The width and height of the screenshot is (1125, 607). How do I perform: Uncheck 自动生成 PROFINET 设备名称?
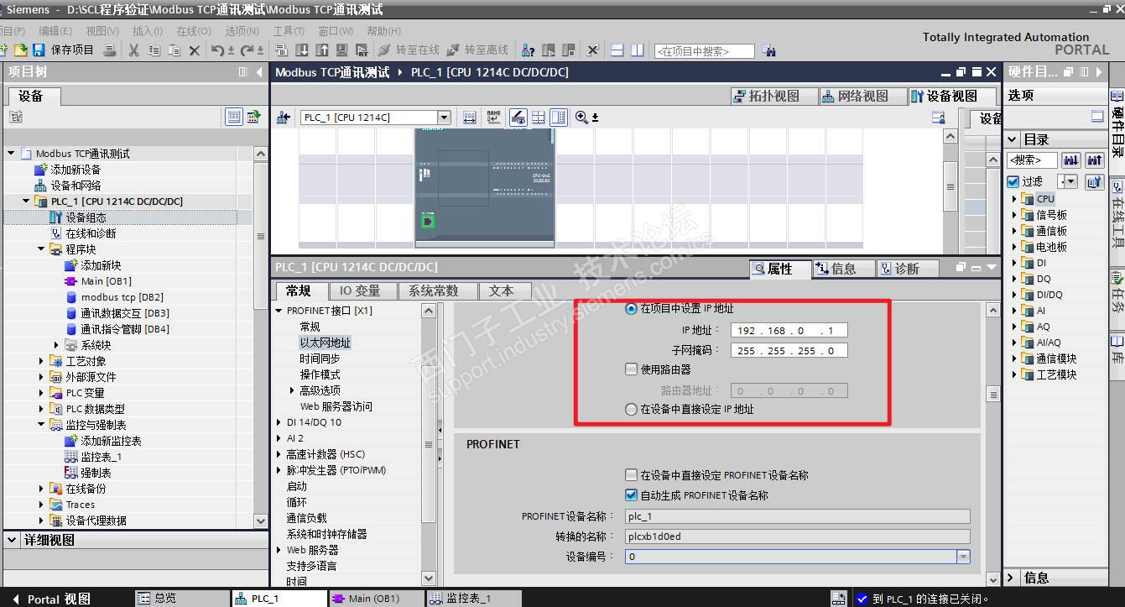632,495
